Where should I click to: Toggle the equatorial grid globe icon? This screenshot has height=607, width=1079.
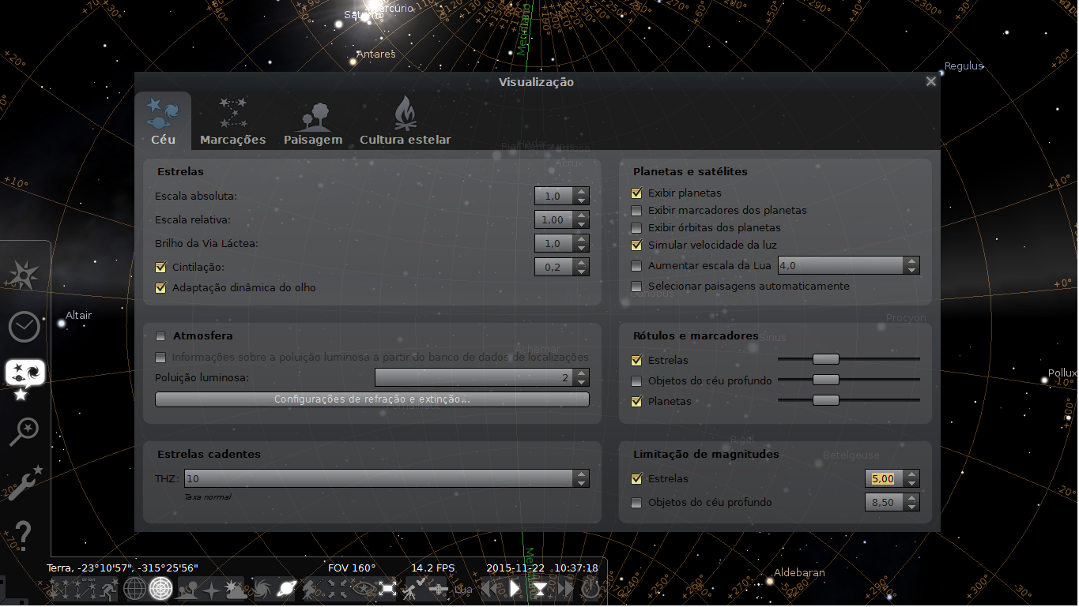click(x=135, y=589)
